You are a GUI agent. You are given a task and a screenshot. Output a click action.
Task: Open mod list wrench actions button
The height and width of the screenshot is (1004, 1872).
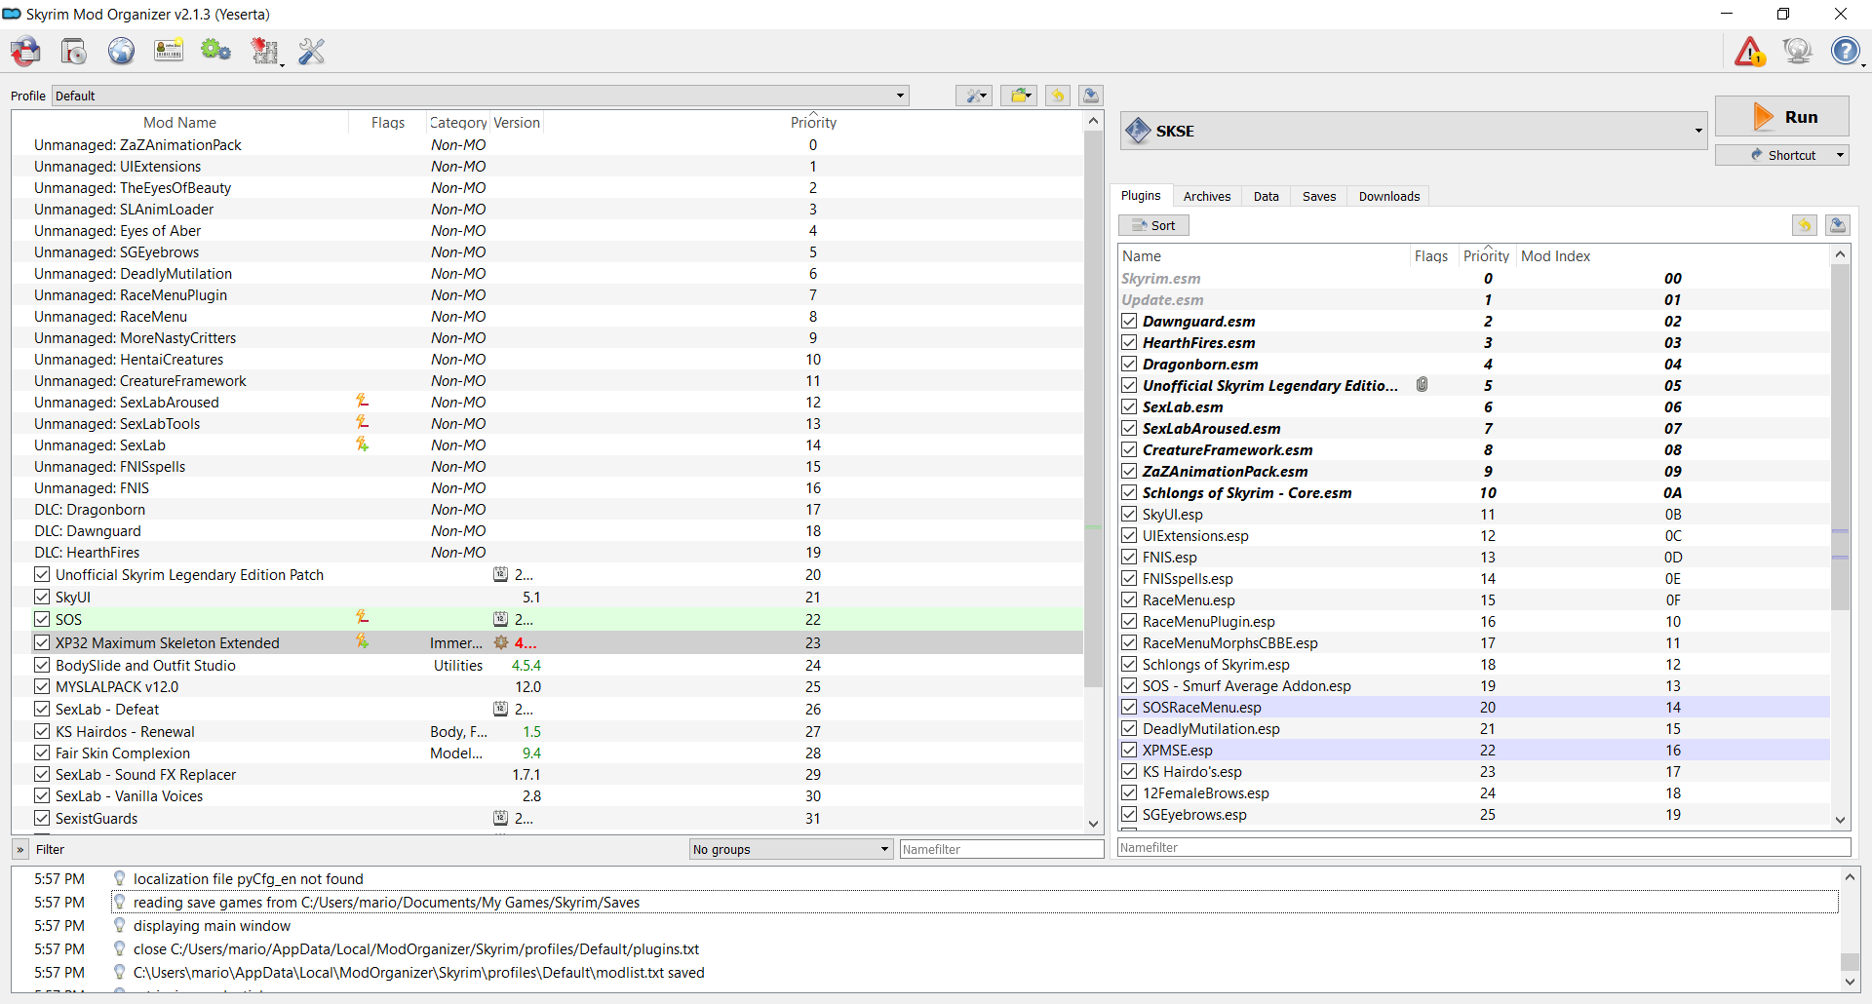[974, 96]
